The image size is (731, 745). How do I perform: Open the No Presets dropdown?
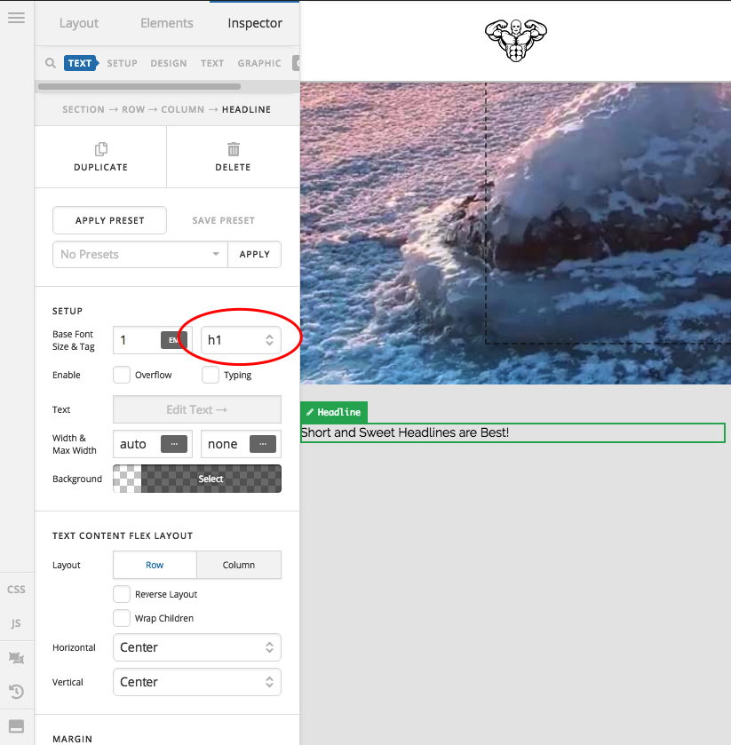140,255
